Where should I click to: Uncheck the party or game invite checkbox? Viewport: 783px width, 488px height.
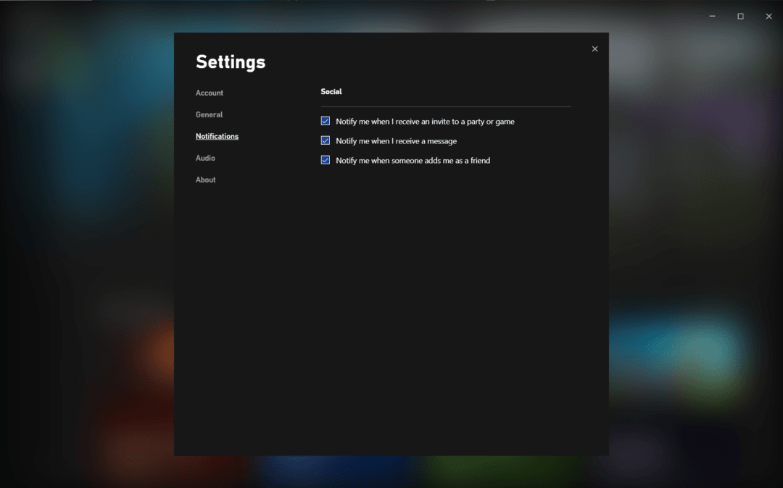pyautogui.click(x=326, y=121)
